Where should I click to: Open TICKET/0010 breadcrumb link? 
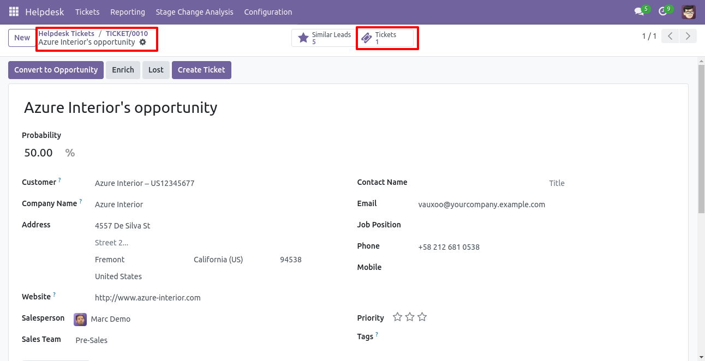(127, 33)
